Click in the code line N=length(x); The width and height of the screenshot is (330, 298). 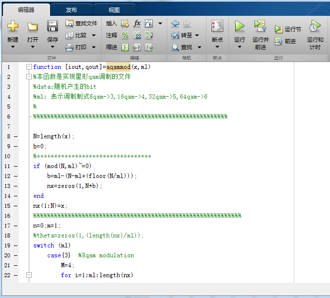point(54,136)
